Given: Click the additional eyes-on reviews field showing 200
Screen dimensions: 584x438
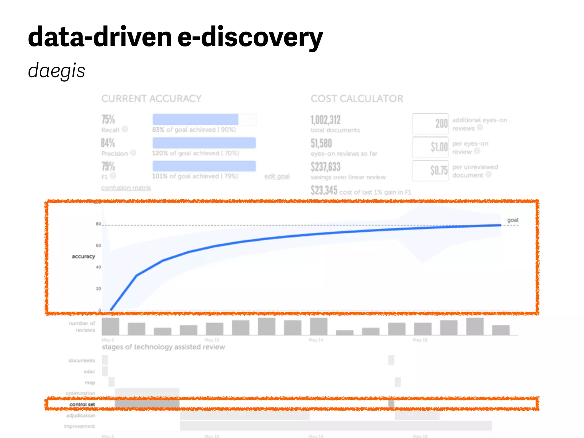Looking at the screenshot, I should [430, 124].
